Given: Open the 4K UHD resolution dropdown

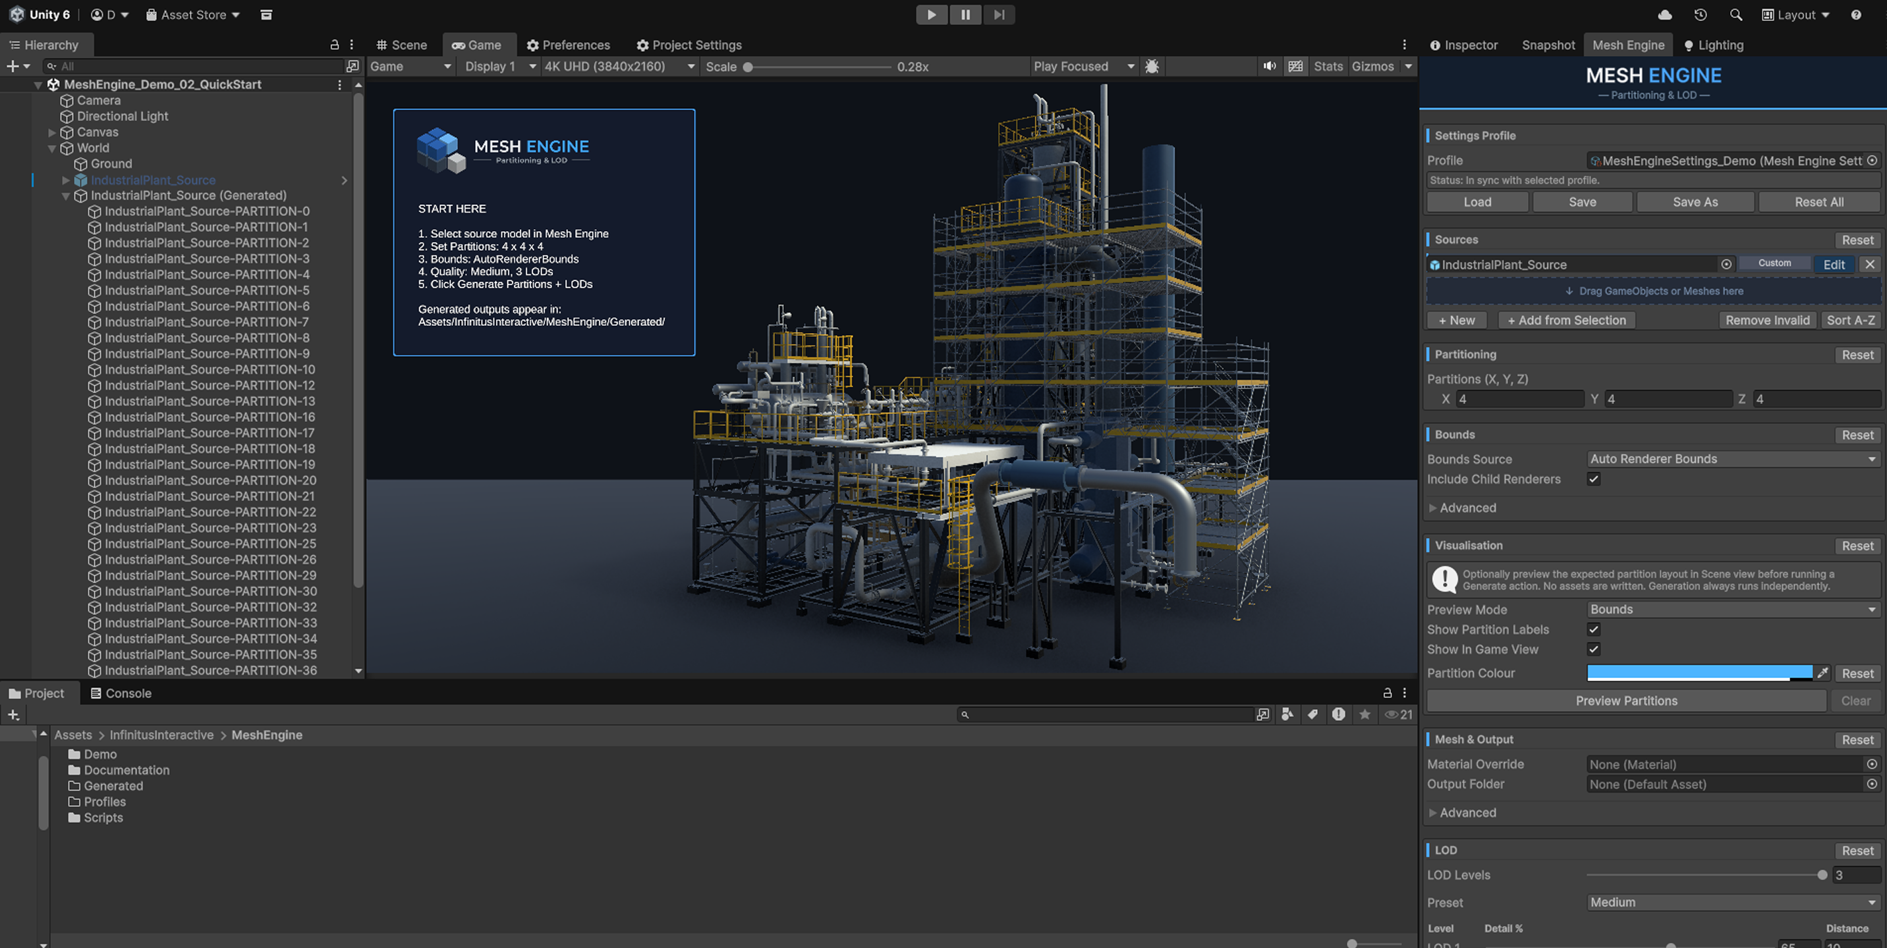Looking at the screenshot, I should [x=619, y=66].
